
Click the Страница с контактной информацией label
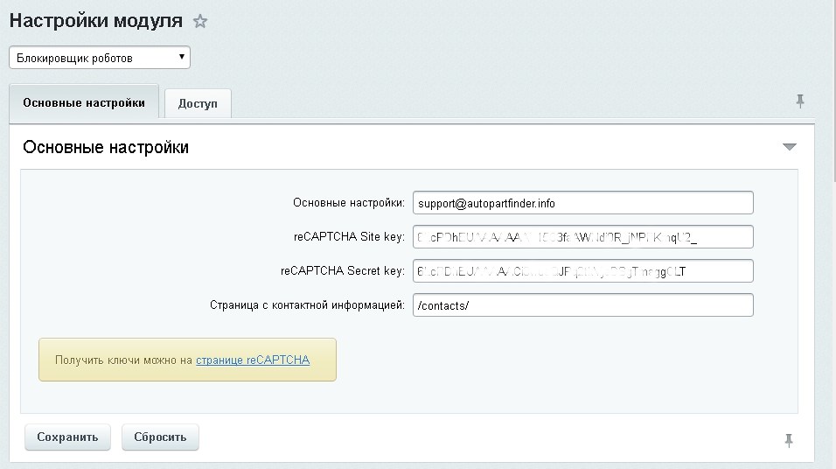pos(307,305)
